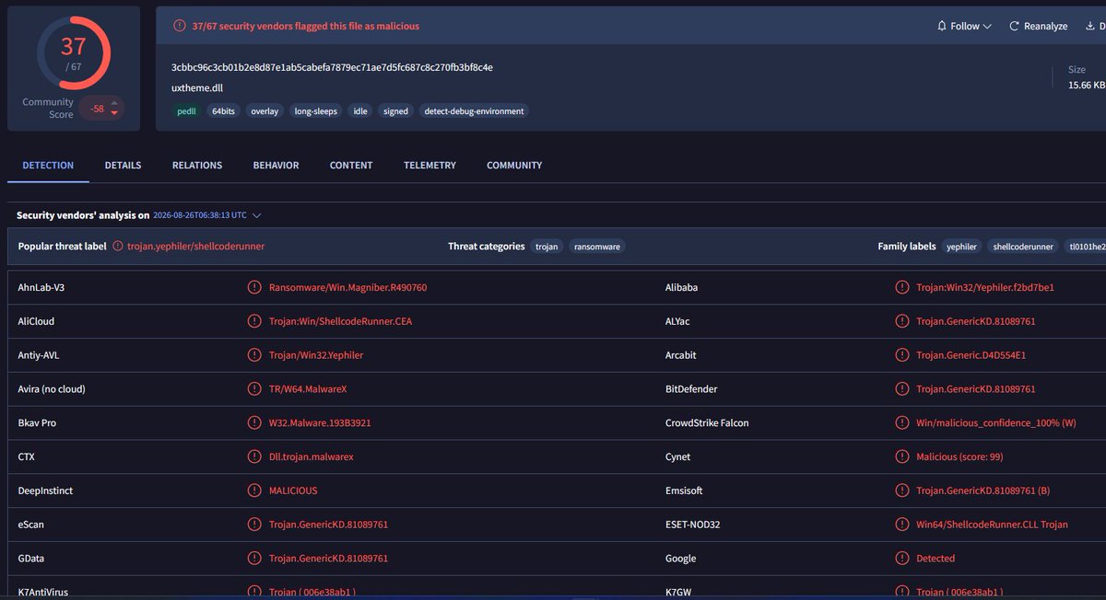Switch to the DETECTION tab

pos(48,166)
